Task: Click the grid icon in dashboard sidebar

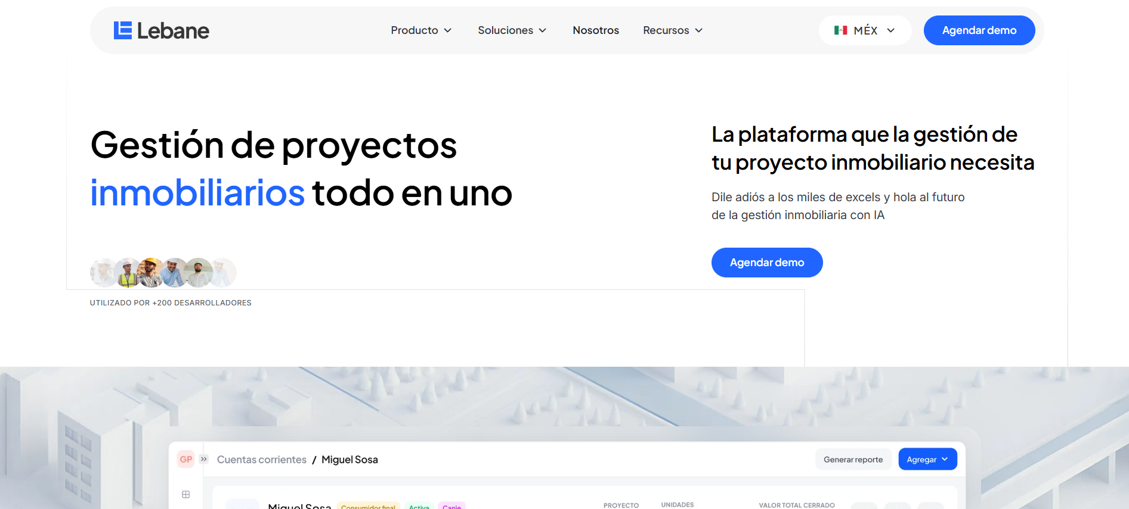Action: pyautogui.click(x=186, y=494)
